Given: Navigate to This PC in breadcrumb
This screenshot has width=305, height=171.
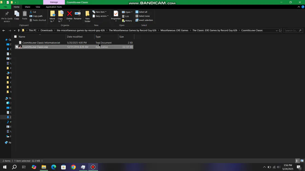Looking at the screenshot, I should click(33, 30).
